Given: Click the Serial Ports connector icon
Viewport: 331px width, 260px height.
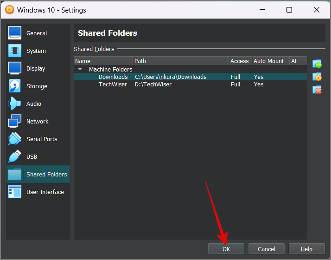Looking at the screenshot, I should point(14,139).
